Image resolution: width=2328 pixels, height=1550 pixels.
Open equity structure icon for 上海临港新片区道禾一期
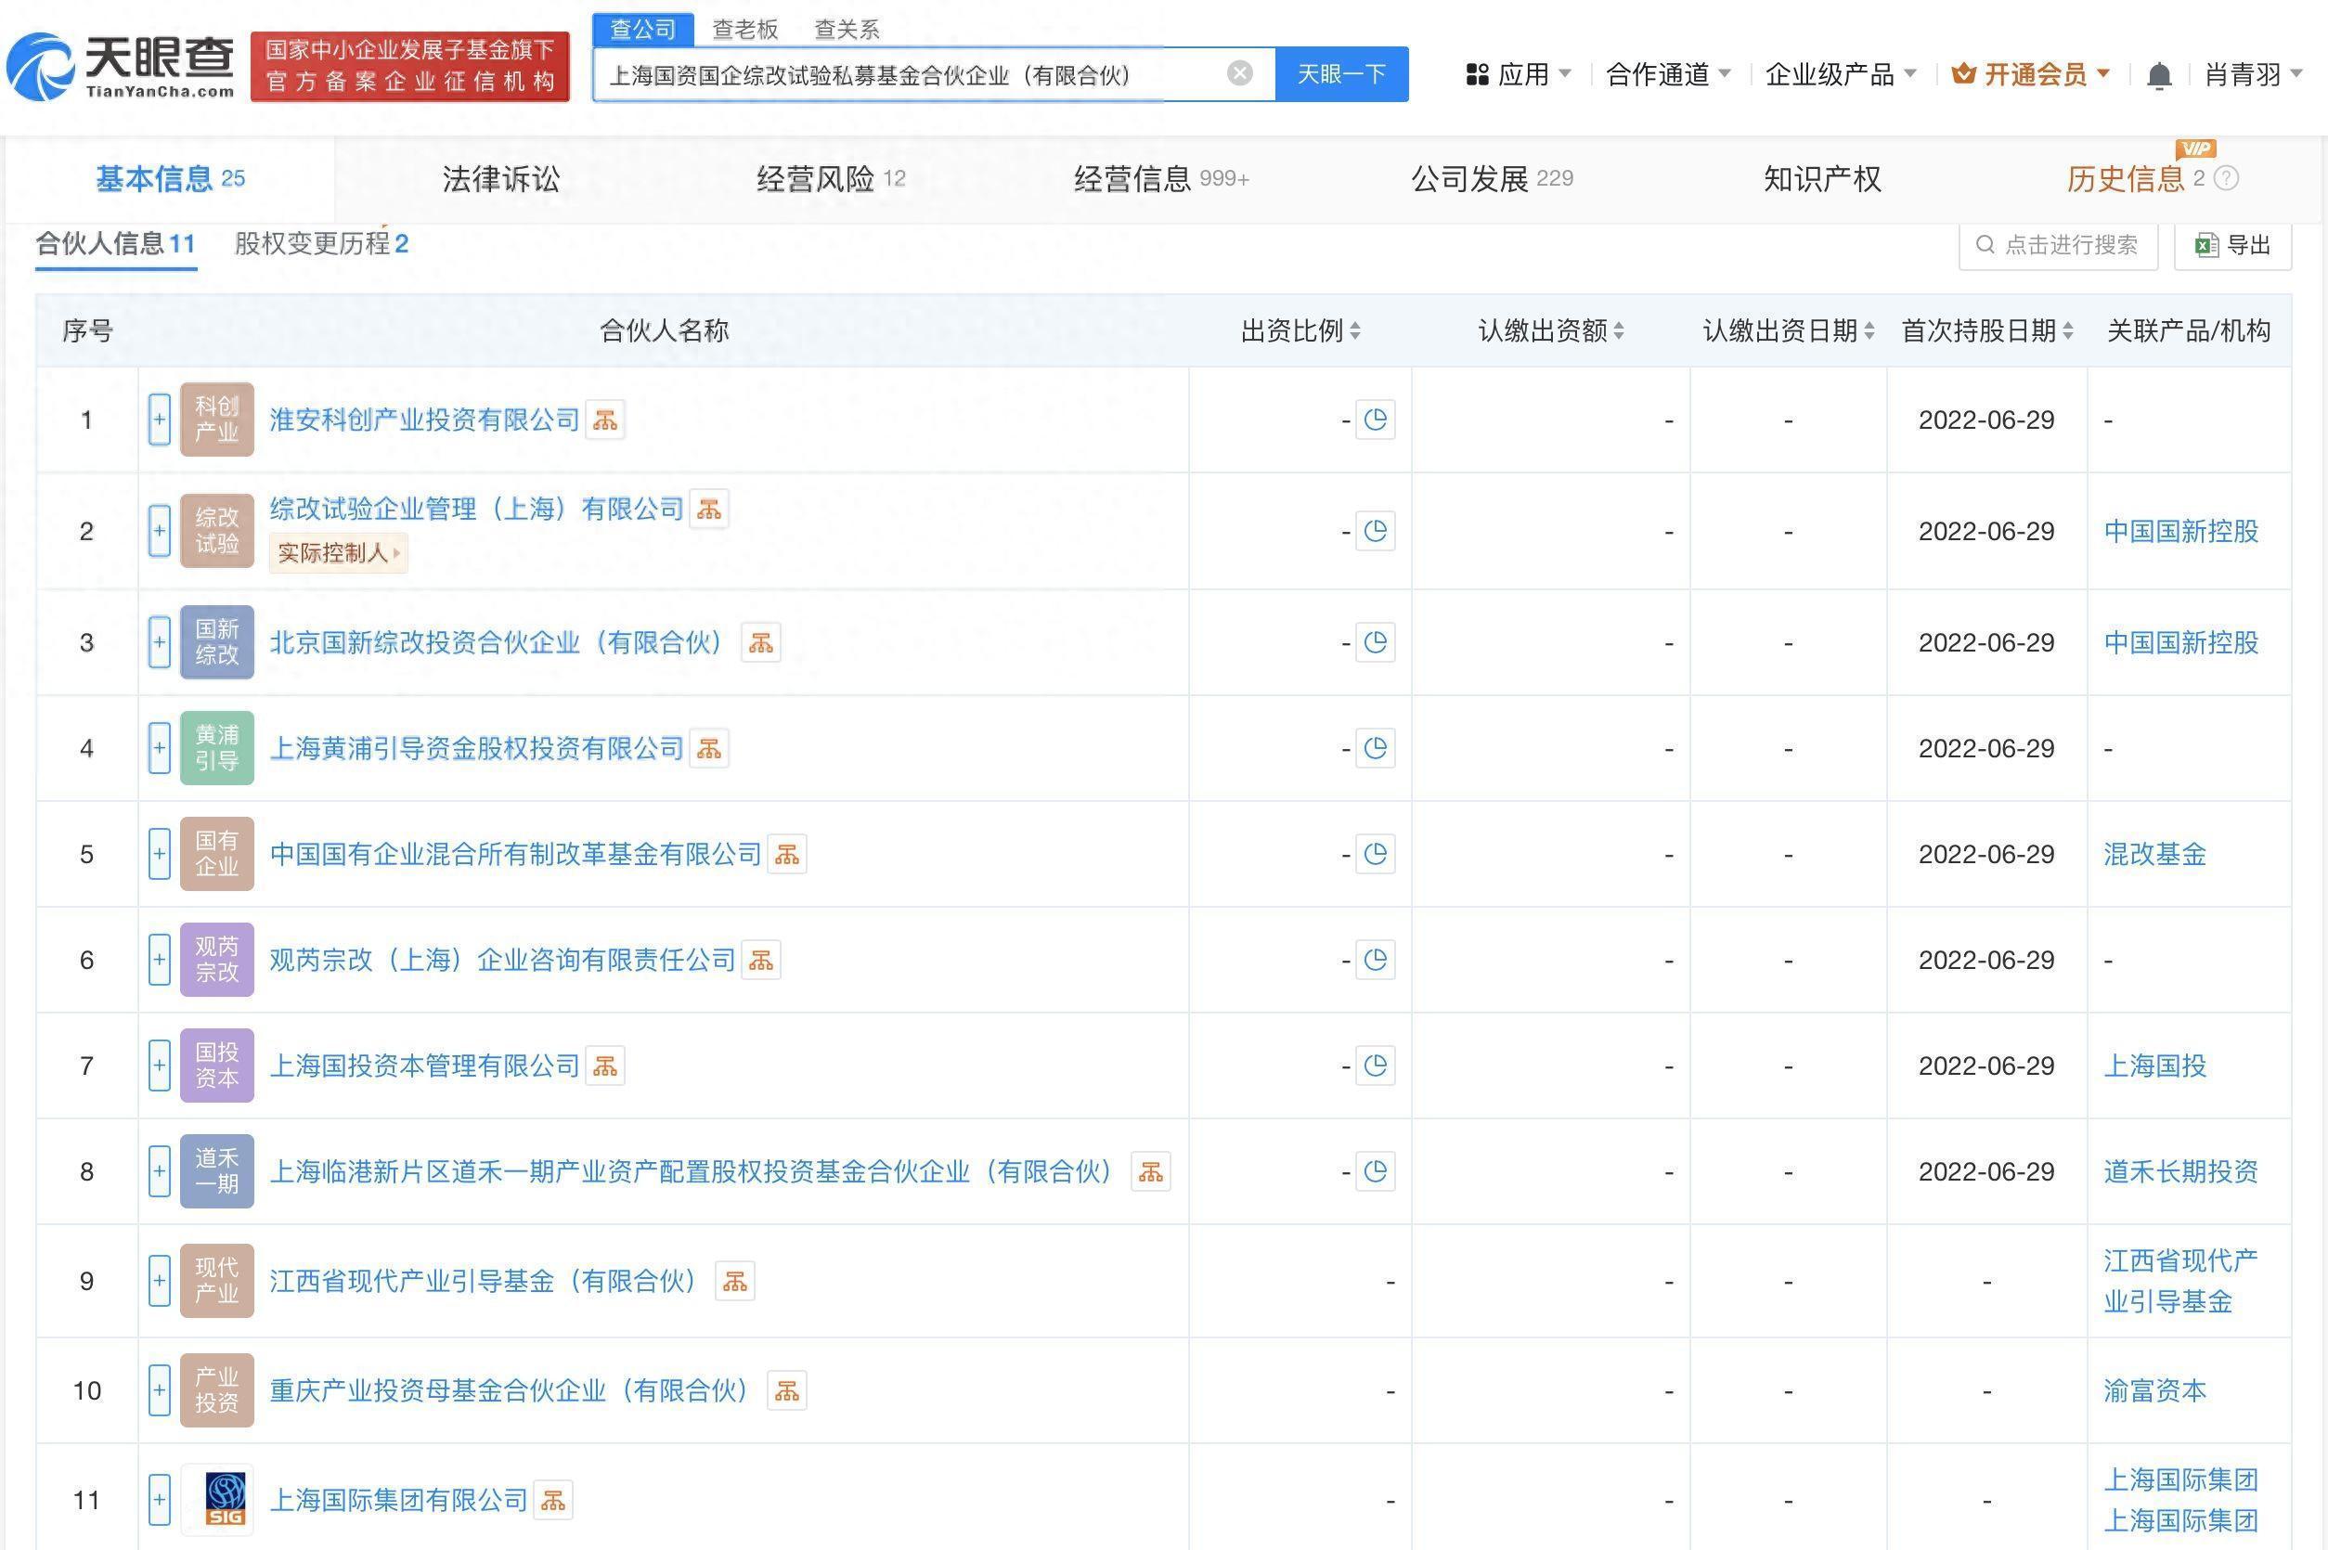tap(1151, 1171)
